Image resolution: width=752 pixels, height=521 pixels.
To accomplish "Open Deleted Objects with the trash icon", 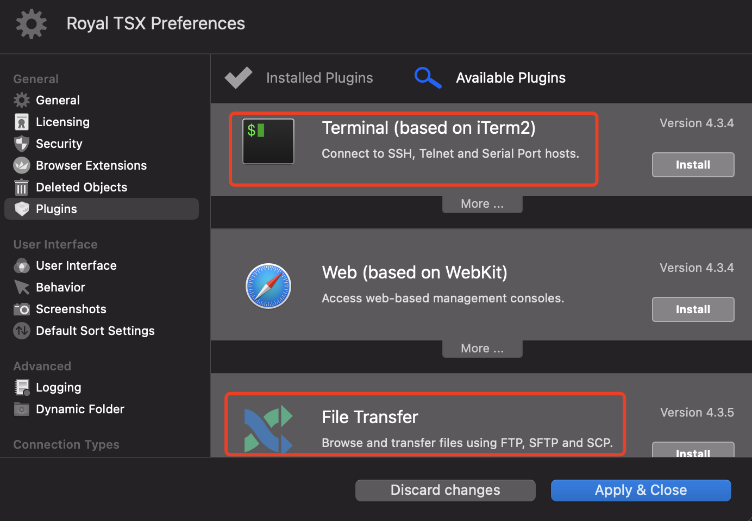I will click(x=21, y=187).
